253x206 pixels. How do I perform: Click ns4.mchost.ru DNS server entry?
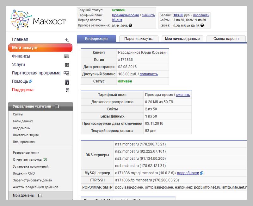[x=140, y=166]
